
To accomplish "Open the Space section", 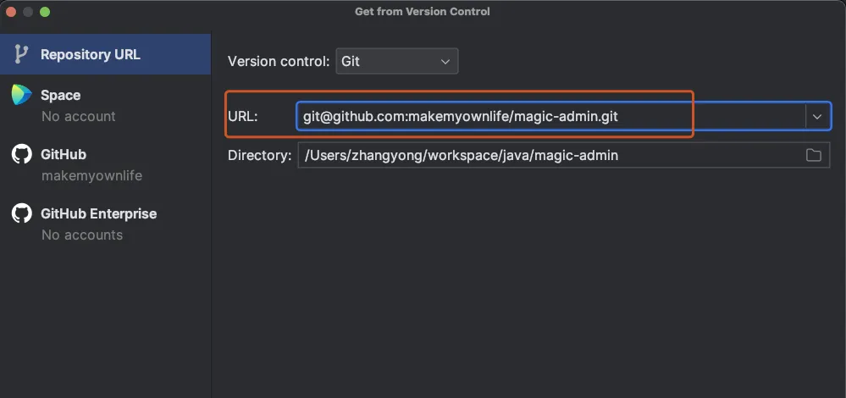I will 61,95.
